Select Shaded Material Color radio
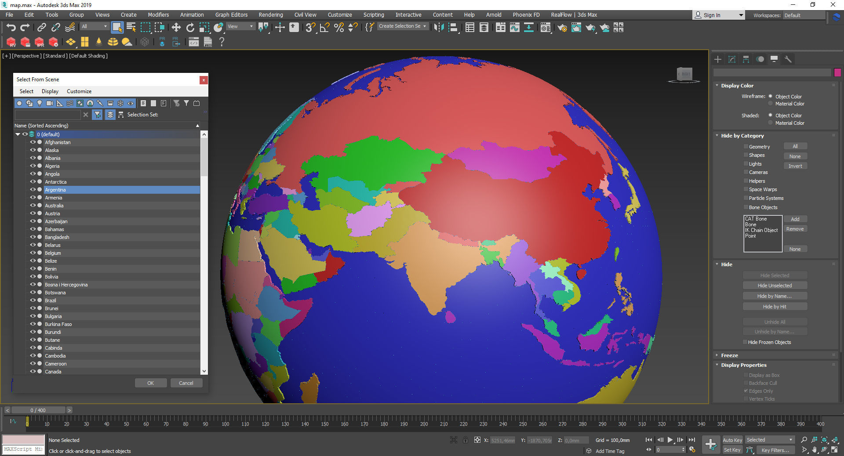Image resolution: width=844 pixels, height=456 pixels. [x=770, y=123]
